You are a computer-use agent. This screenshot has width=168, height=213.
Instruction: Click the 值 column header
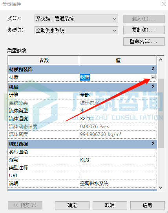tap(118, 60)
